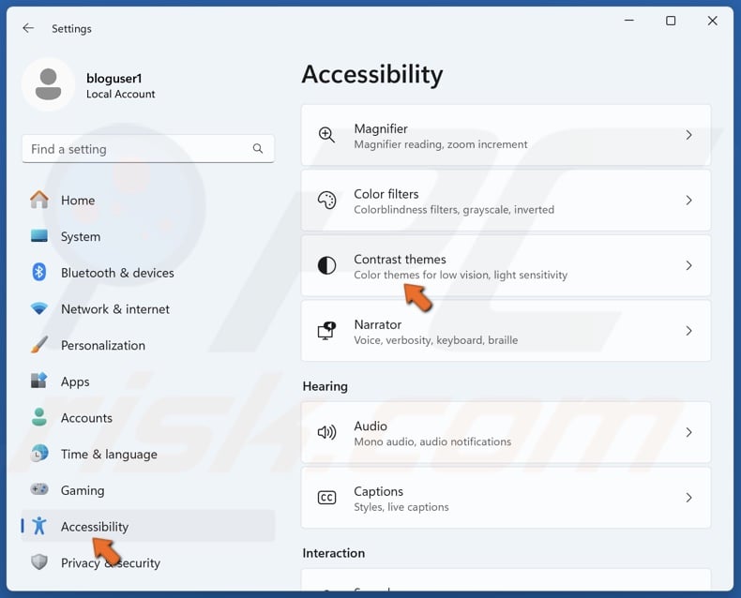This screenshot has width=741, height=598.
Task: Open the Magnifier title text
Action: coord(381,129)
